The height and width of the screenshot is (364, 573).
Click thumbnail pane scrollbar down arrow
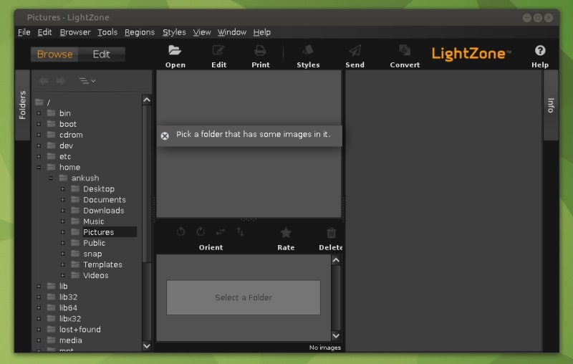click(336, 335)
